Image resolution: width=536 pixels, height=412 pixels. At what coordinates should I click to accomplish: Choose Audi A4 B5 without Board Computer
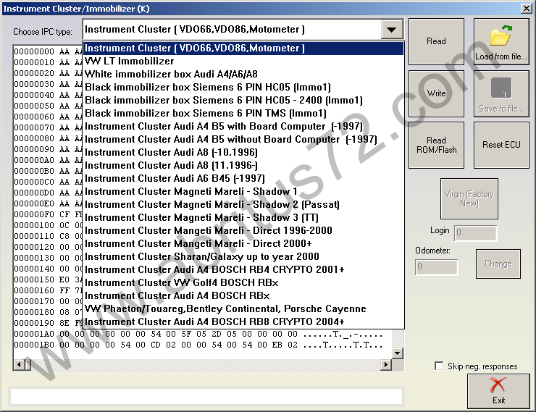tap(243, 139)
